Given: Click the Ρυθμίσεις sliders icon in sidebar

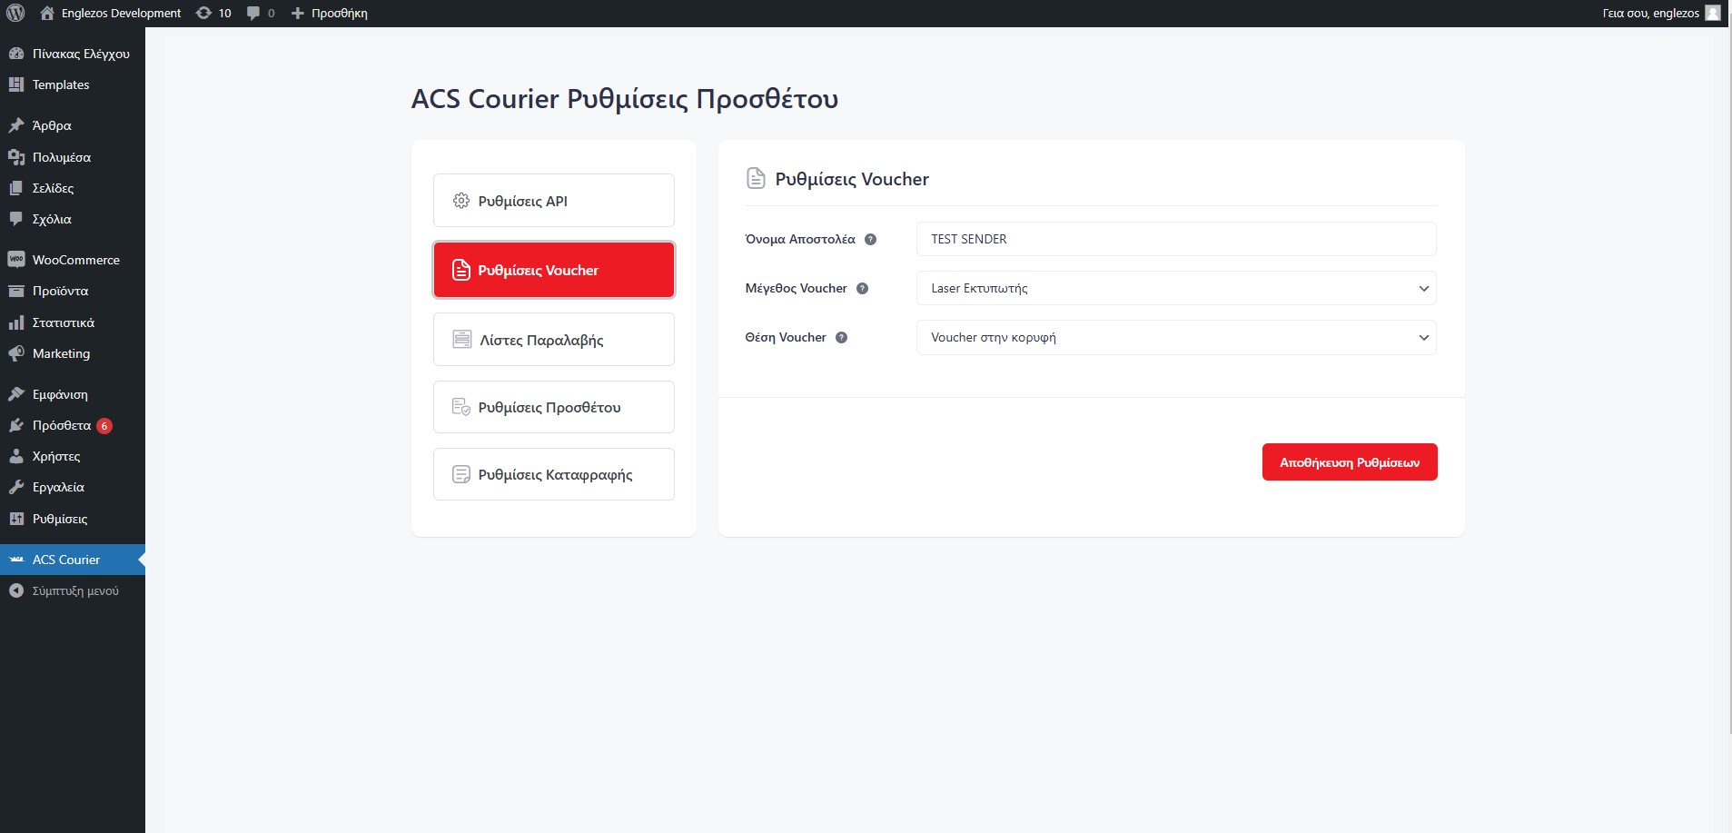Looking at the screenshot, I should tap(16, 519).
